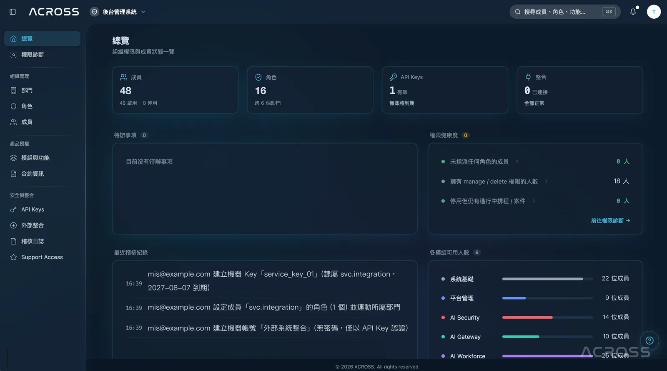Click 目前沒有待辦事項 text
This screenshot has height=371, width=667.
click(x=149, y=162)
